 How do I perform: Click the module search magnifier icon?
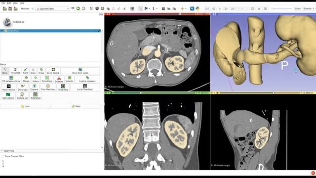click(x=33, y=9)
